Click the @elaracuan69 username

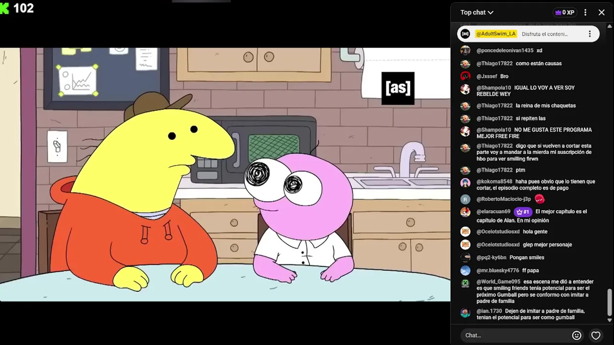(x=493, y=211)
